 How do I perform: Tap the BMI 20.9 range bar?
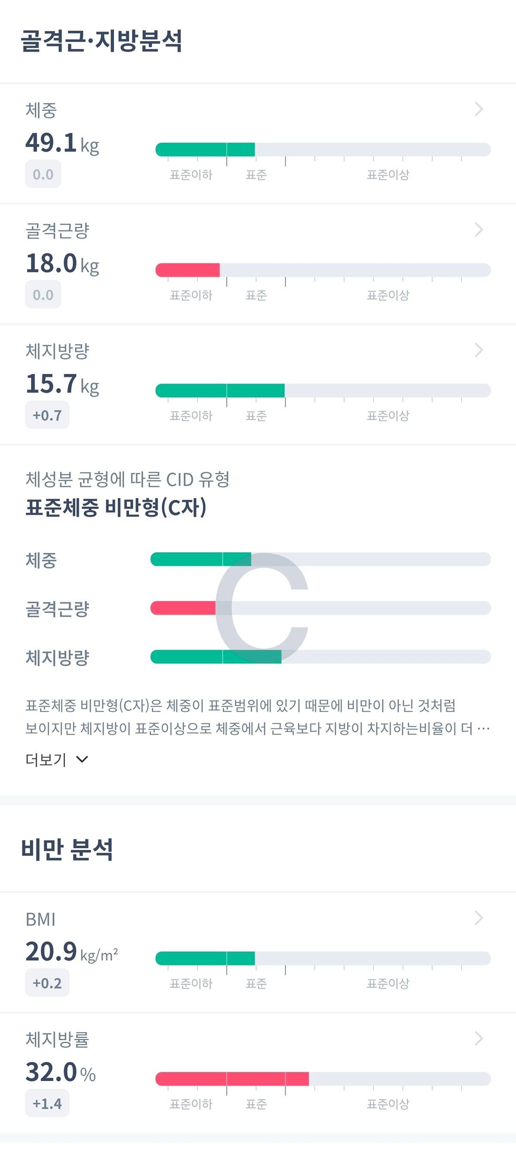(x=323, y=958)
